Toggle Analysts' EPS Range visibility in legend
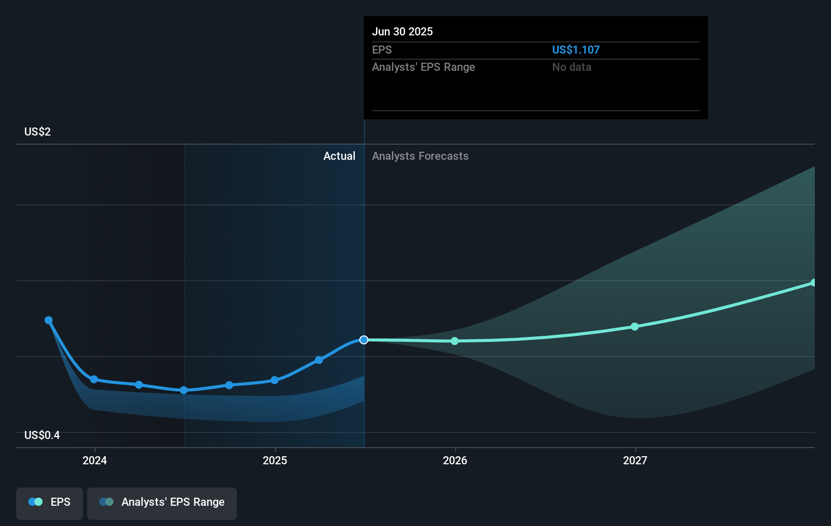The image size is (831, 526). click(x=161, y=502)
